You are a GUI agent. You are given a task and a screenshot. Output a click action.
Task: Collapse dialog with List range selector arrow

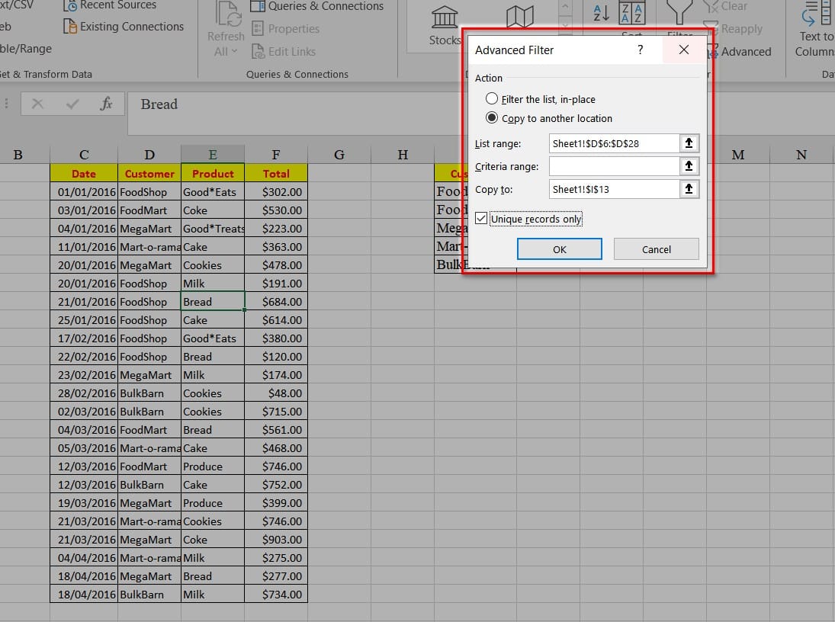(689, 143)
